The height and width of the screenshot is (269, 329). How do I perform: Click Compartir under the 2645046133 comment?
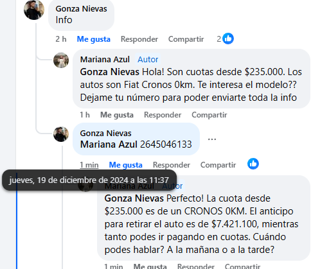(218, 165)
